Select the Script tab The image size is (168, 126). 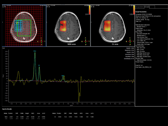pos(147,7)
